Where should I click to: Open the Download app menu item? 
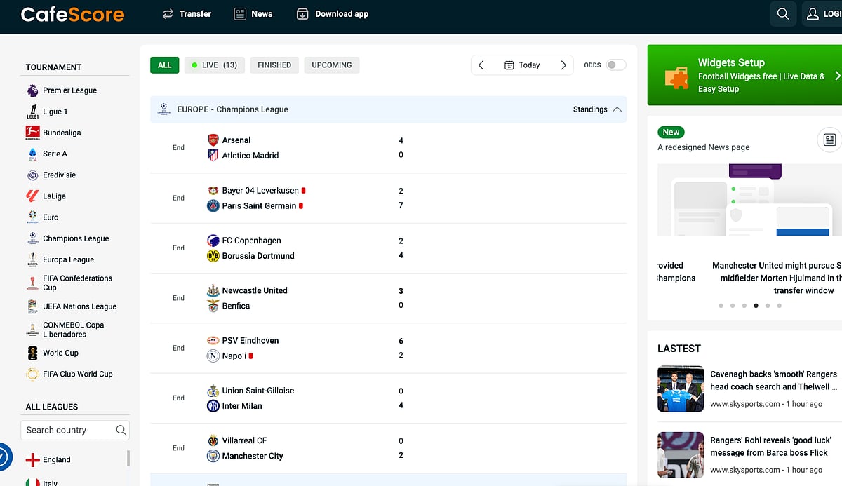click(333, 14)
